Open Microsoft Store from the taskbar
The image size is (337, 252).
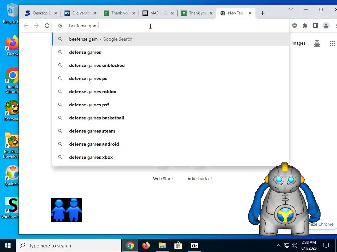coord(178,245)
